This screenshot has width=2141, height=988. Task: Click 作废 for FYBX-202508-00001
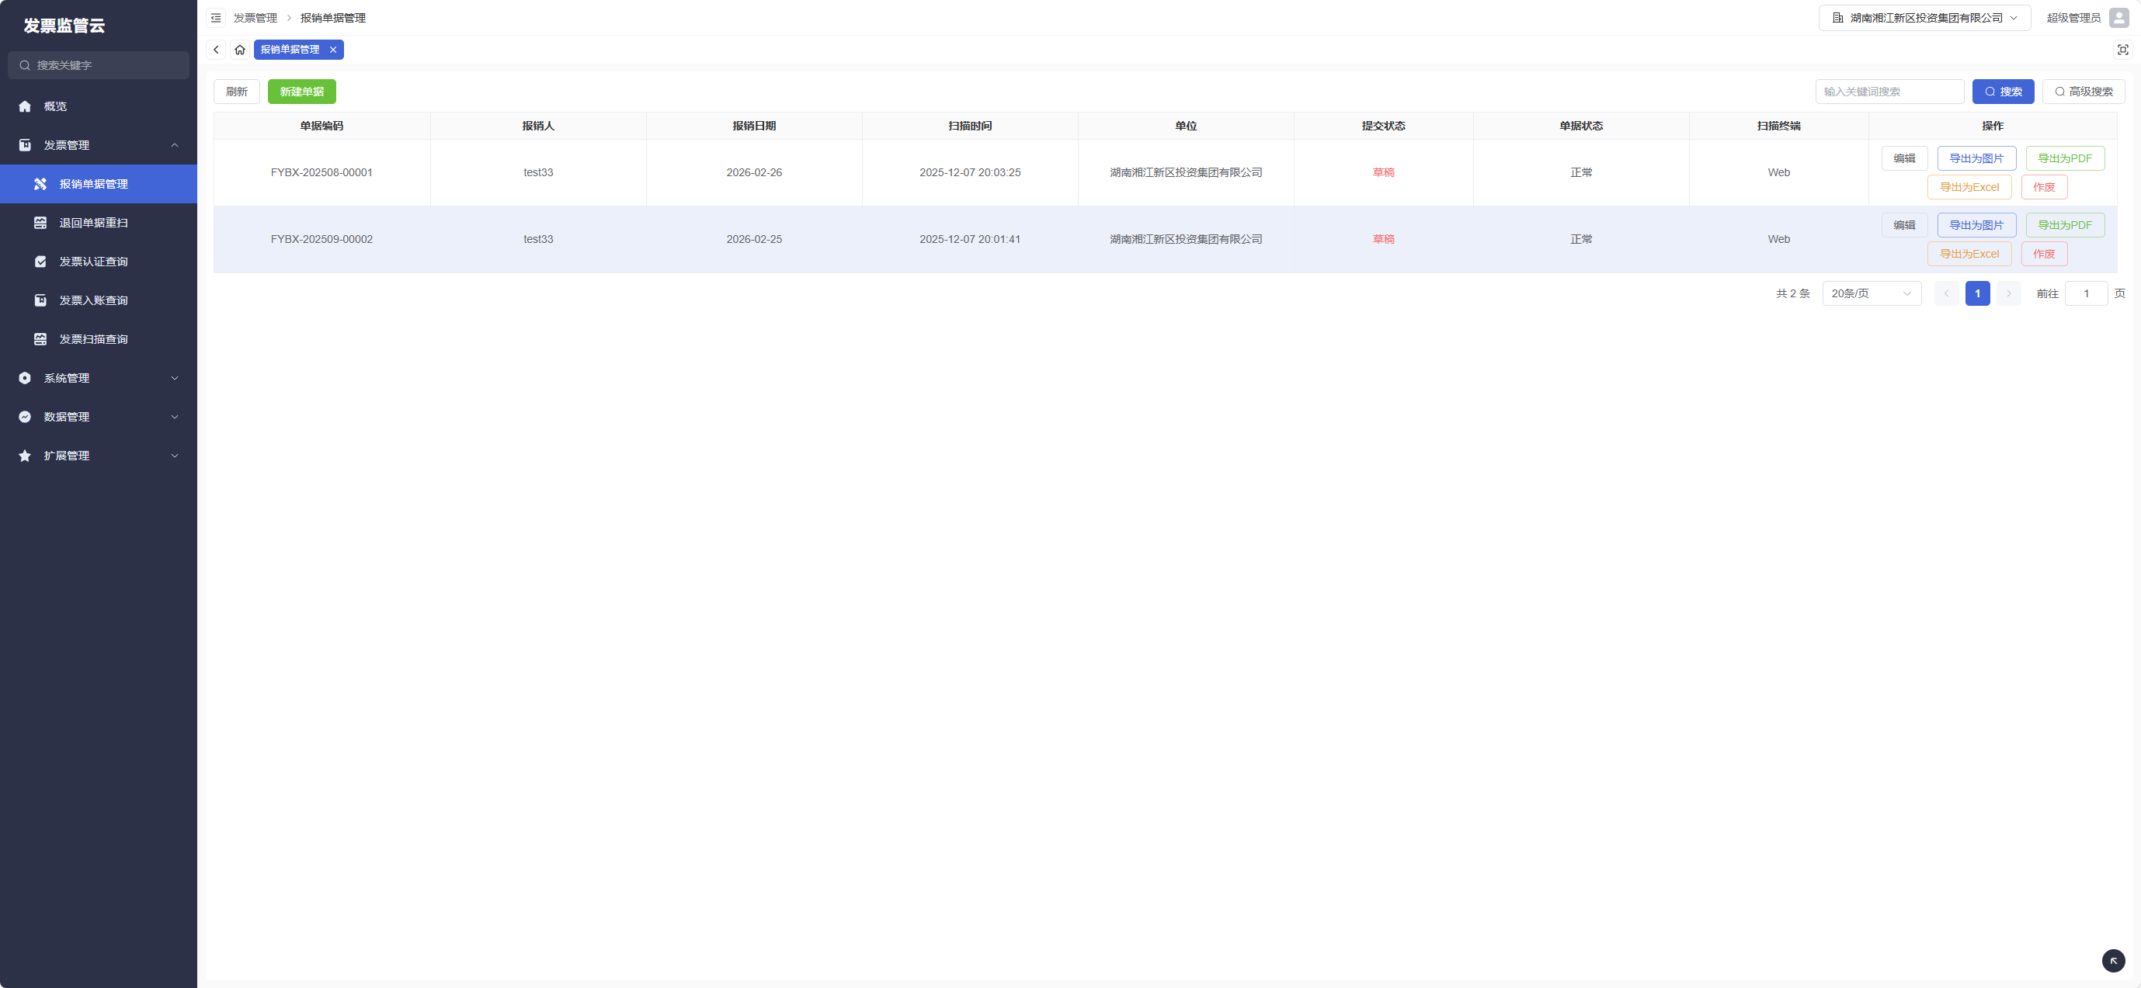click(2044, 187)
